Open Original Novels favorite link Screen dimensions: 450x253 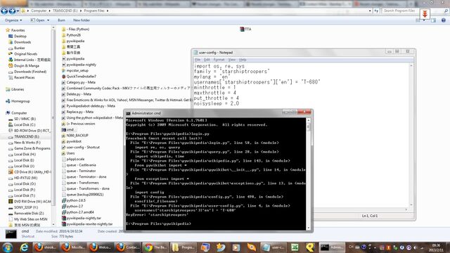23,54
